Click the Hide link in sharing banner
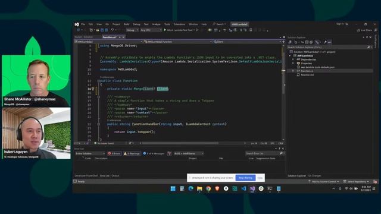This screenshot has height=214, width=381. point(260,178)
